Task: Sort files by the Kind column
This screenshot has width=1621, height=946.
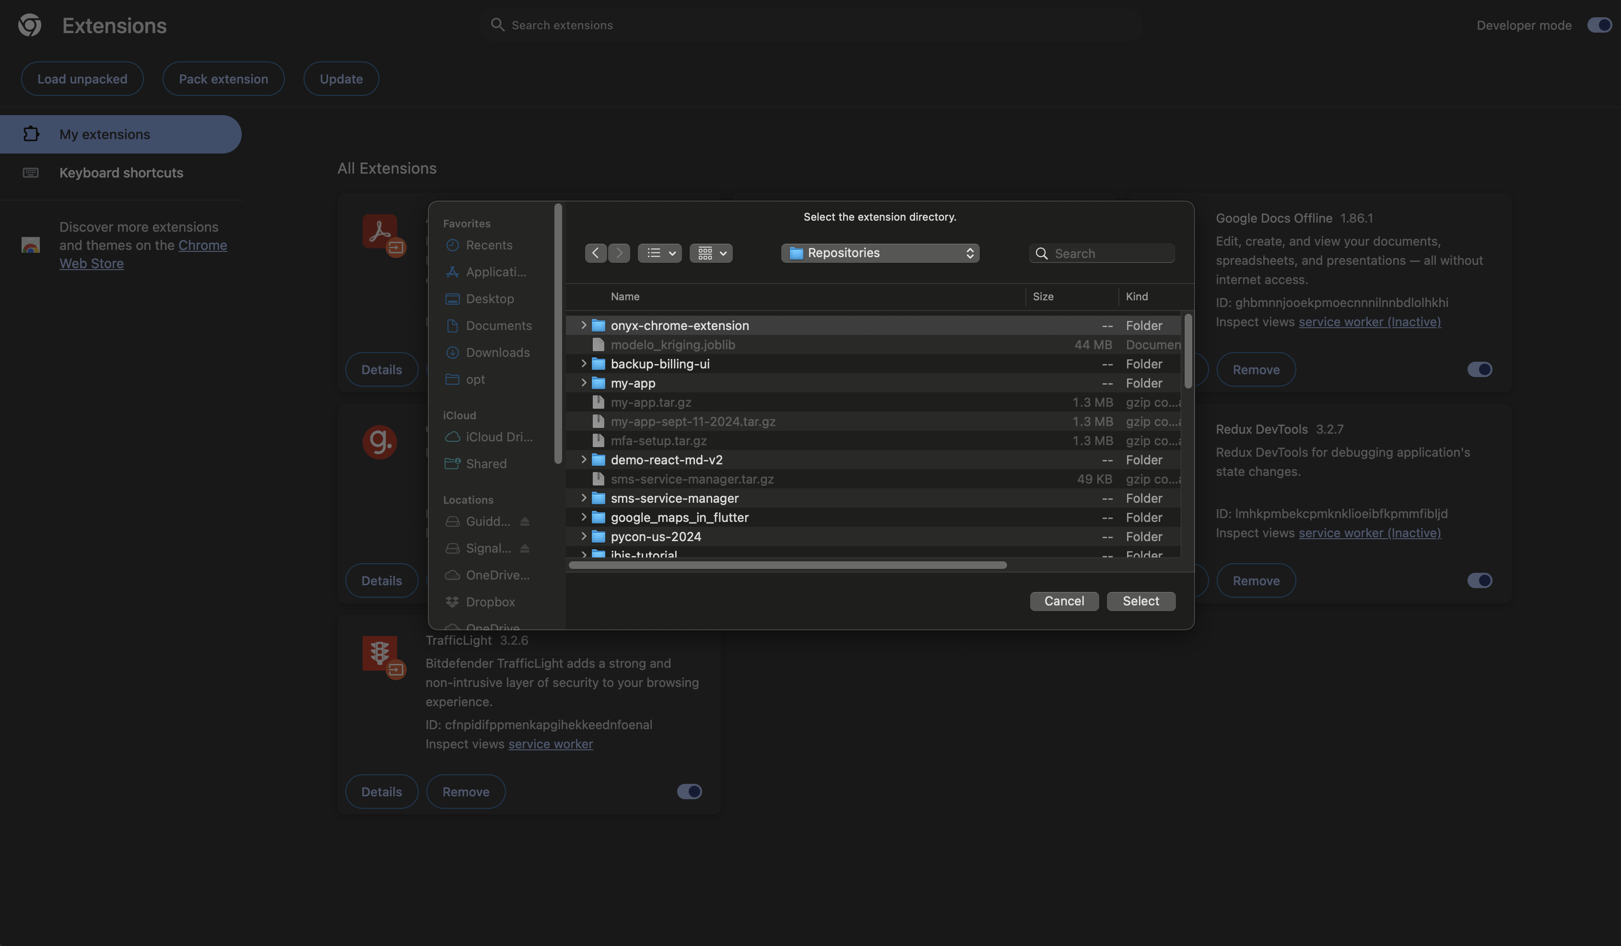Action: 1137,296
